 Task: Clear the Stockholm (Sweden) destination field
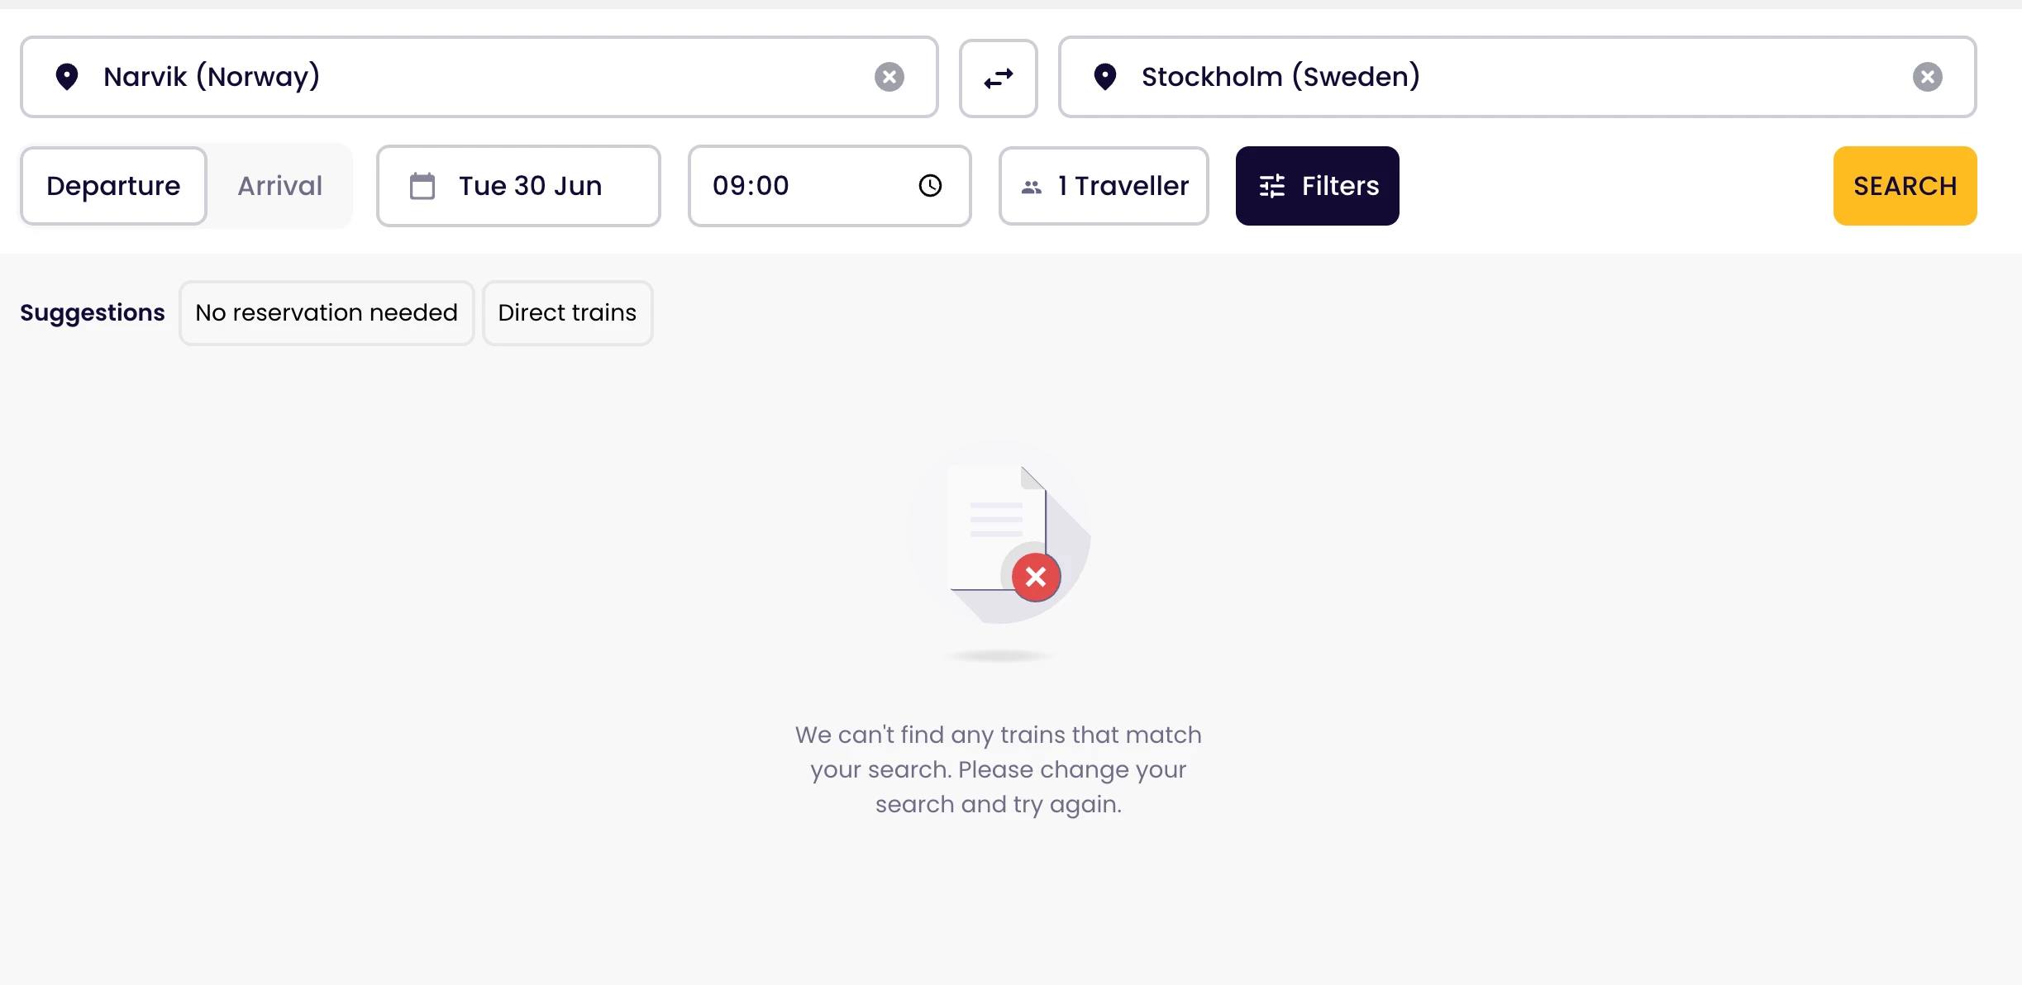click(x=1927, y=77)
